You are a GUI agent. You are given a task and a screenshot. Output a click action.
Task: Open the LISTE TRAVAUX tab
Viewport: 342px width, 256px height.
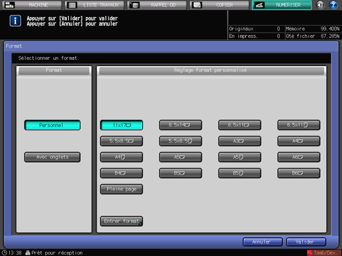click(x=95, y=5)
